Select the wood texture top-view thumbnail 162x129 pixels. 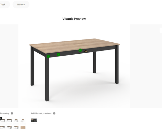[x=23, y=127]
